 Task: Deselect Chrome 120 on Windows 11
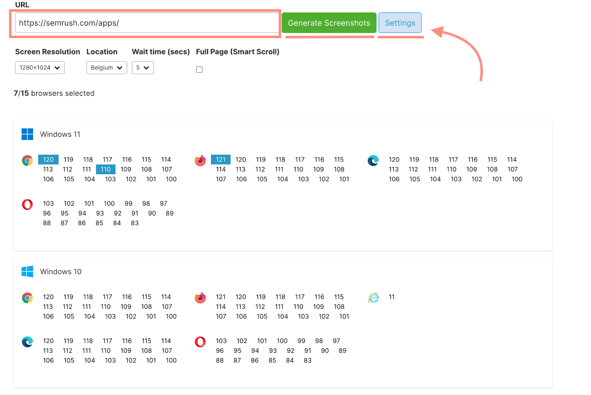[x=48, y=160]
